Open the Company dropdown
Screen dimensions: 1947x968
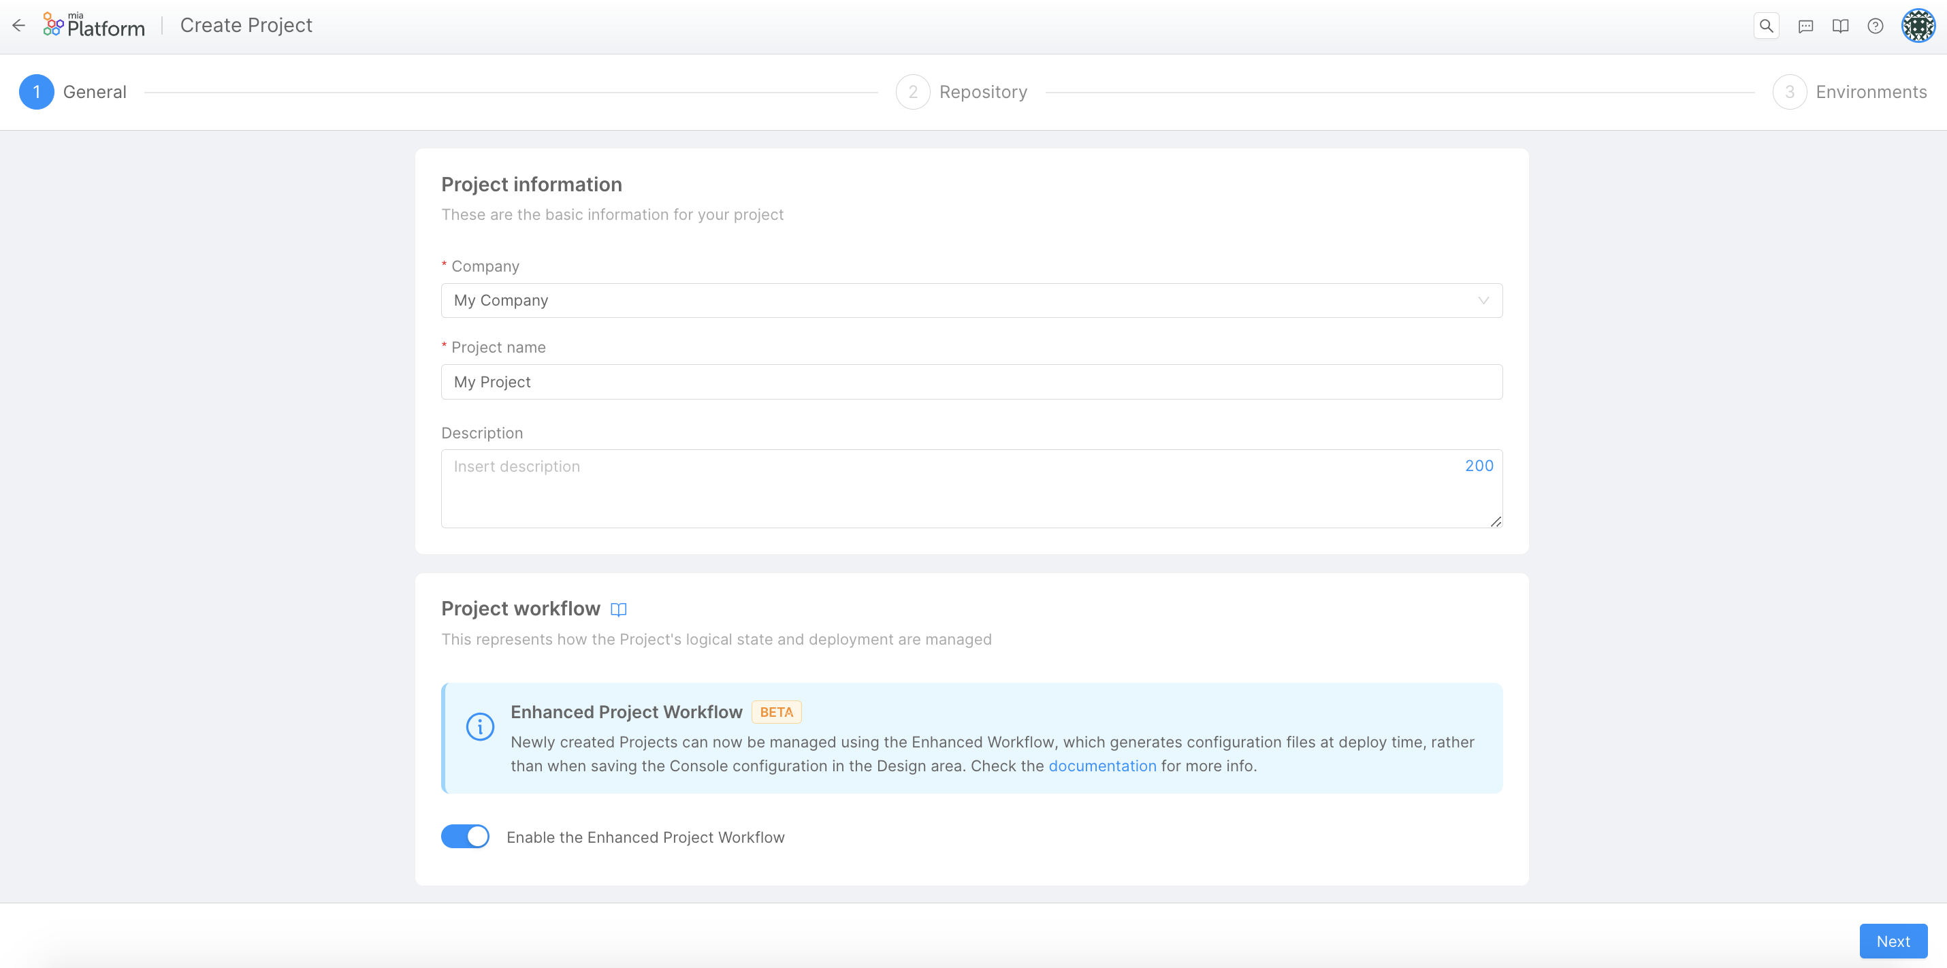(971, 300)
